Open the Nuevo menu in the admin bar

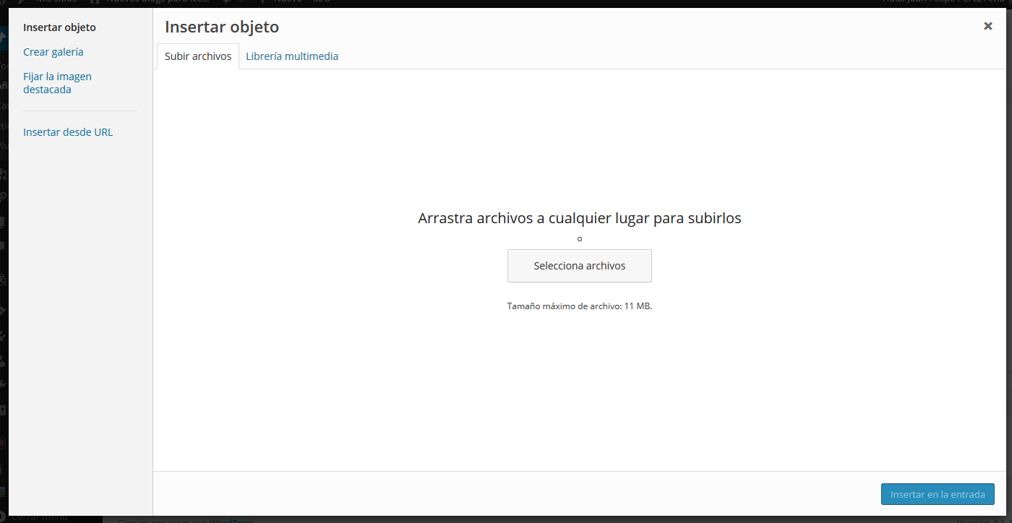(287, 2)
